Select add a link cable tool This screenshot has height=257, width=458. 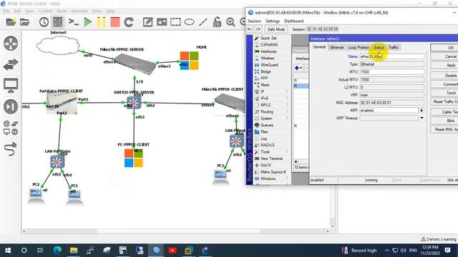[x=11, y=149]
